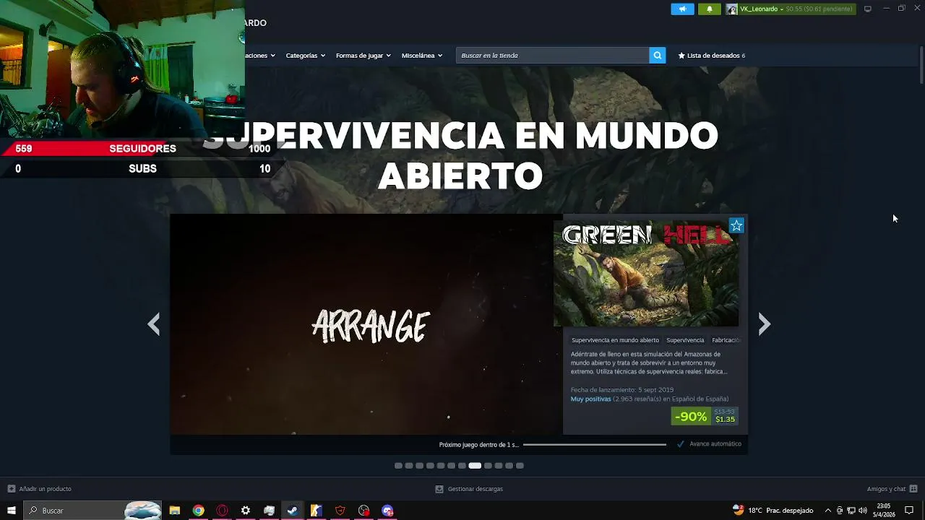This screenshot has height=520, width=925.
Task: Click in the Buscar en la tienda field
Action: (553, 56)
